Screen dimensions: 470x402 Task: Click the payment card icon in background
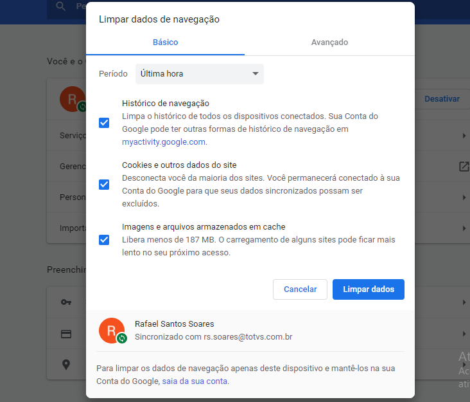[x=66, y=334]
